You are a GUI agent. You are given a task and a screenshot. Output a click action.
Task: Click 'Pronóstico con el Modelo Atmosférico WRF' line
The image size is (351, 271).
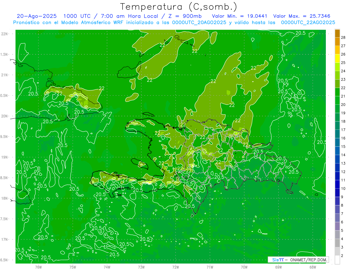174,23
